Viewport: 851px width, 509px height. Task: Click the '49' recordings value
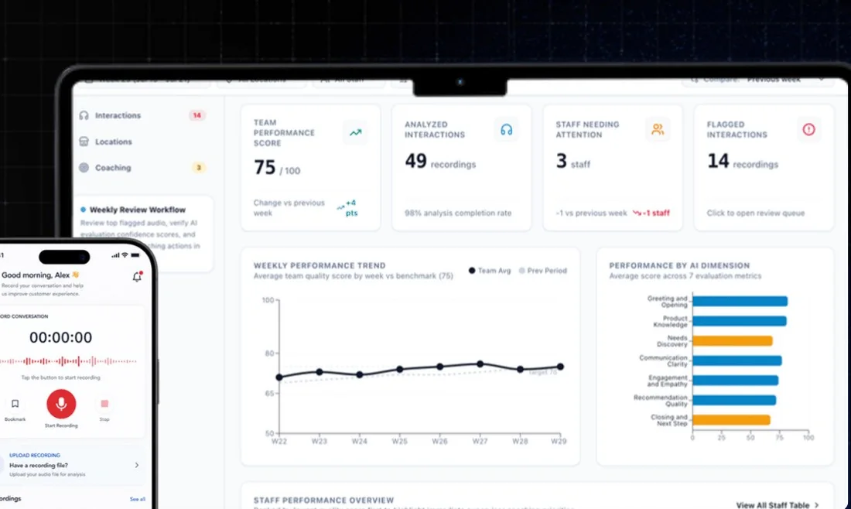click(x=415, y=161)
